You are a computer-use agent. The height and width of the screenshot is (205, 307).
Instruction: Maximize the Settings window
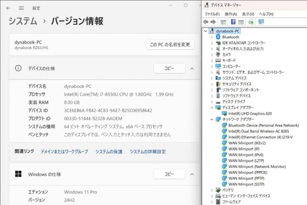pos(186,5)
